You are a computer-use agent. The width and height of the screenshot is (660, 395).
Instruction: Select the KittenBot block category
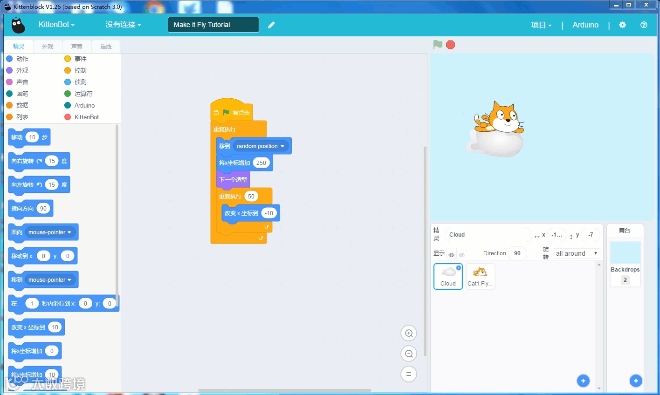(x=82, y=117)
